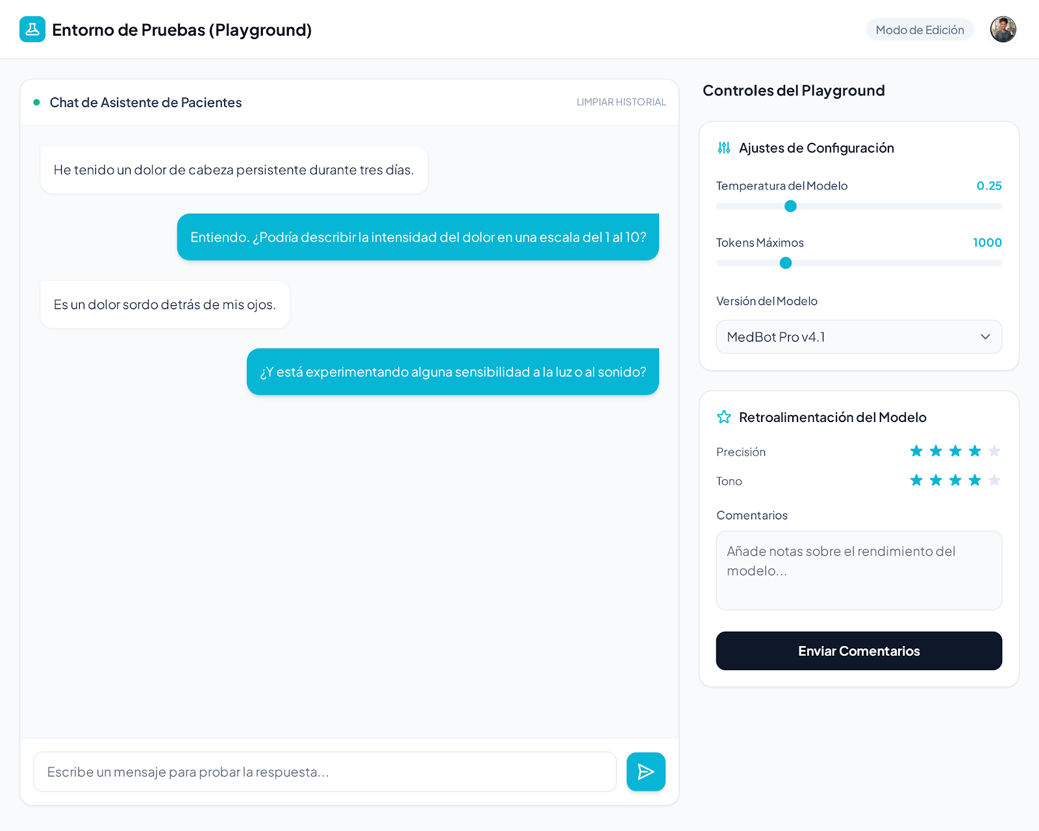
Task: Click the Limpiar Historial link
Action: [x=621, y=102]
